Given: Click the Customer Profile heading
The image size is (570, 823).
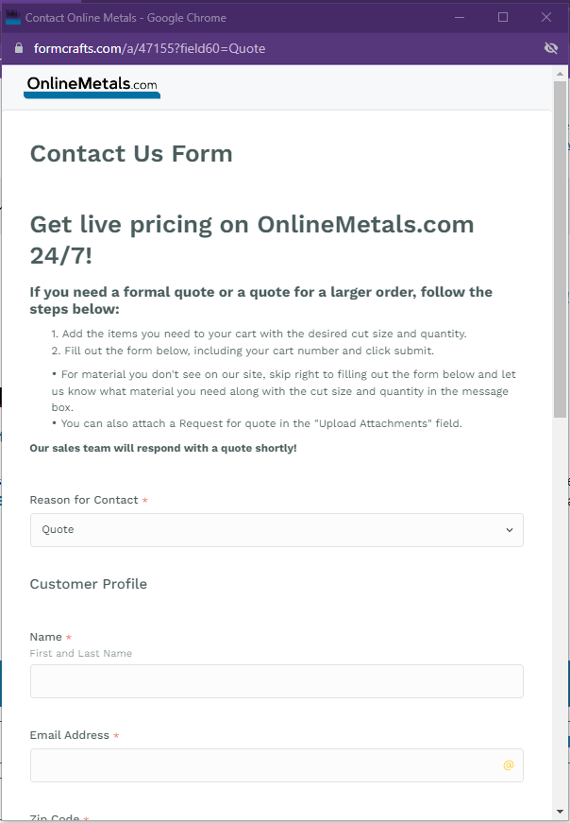Looking at the screenshot, I should (x=88, y=584).
